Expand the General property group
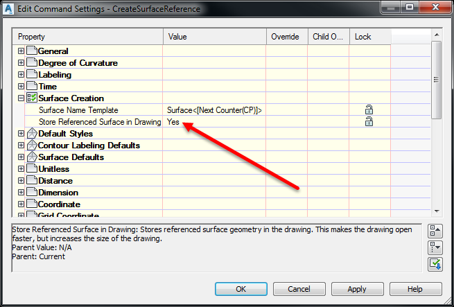This screenshot has height=307, width=454. point(21,51)
